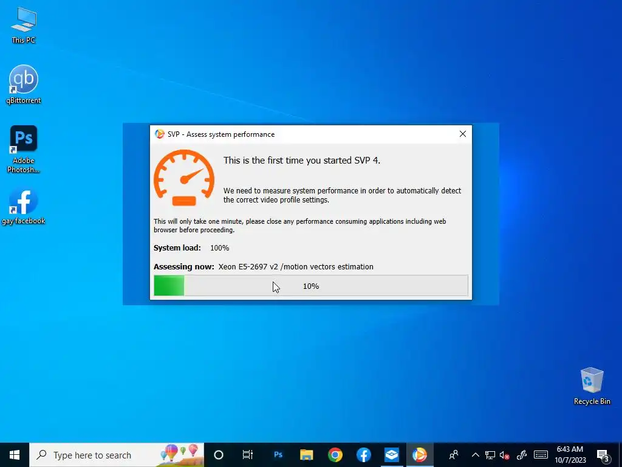
Task: Open People icon in system tray
Action: pos(453,455)
